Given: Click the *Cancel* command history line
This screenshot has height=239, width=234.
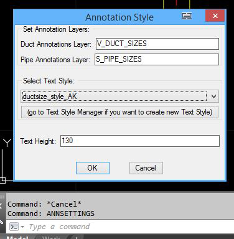Looking at the screenshot, I should point(44,204).
